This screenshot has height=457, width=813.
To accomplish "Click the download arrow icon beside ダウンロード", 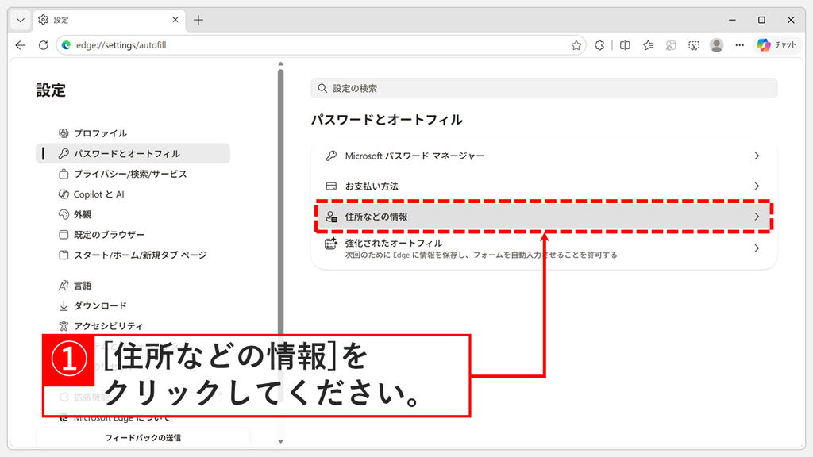I will coord(64,305).
